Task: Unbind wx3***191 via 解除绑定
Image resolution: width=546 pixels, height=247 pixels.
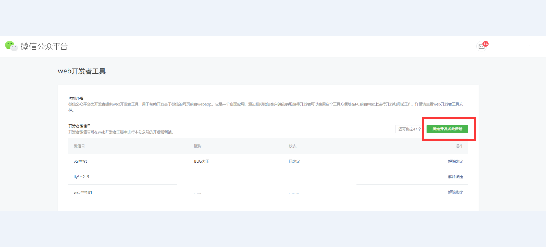Action: (456, 192)
